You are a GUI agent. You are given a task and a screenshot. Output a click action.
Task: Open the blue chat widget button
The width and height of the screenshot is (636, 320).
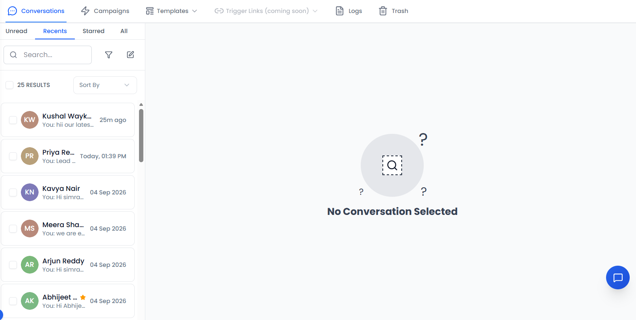pyautogui.click(x=617, y=277)
